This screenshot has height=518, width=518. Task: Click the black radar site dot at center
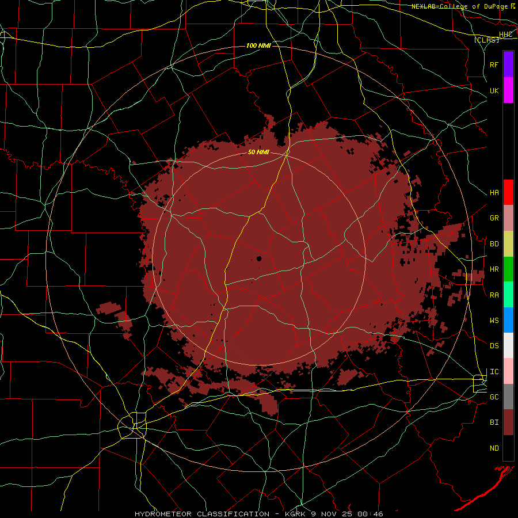coord(260,258)
